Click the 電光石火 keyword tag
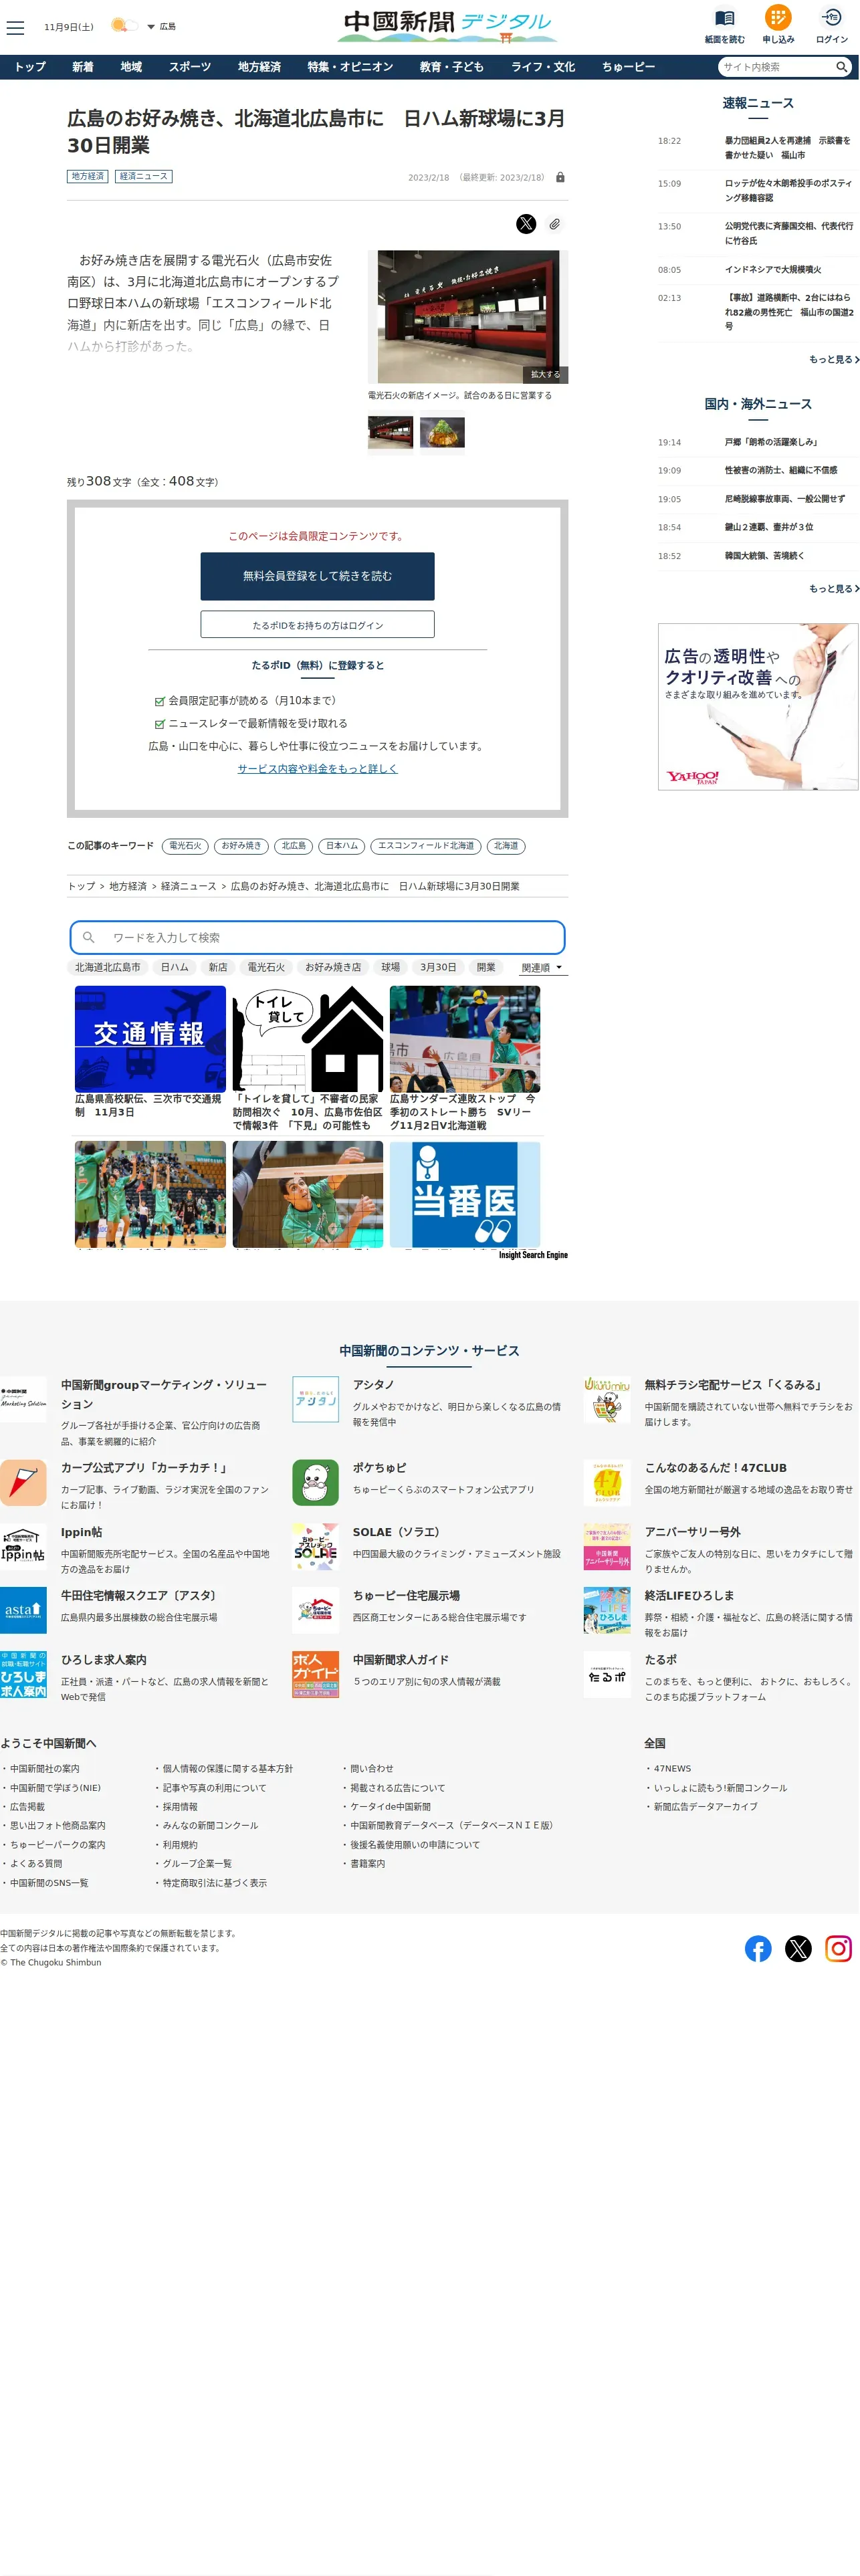860x2576 pixels. [x=185, y=846]
